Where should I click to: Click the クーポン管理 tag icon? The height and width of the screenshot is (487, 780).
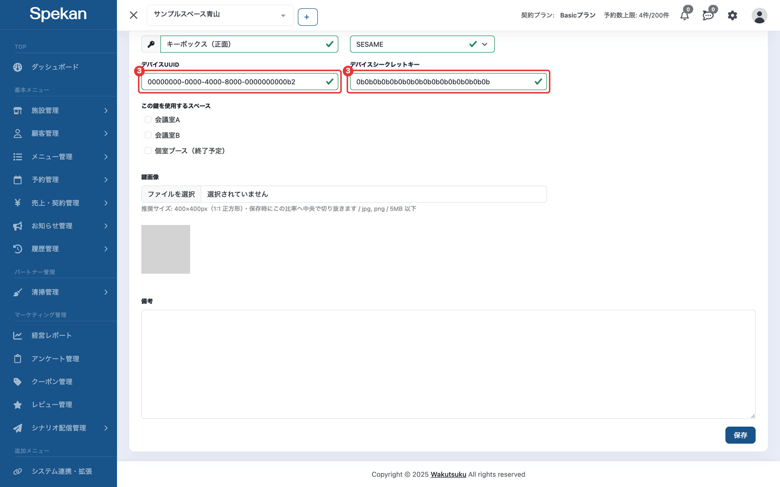pos(18,382)
